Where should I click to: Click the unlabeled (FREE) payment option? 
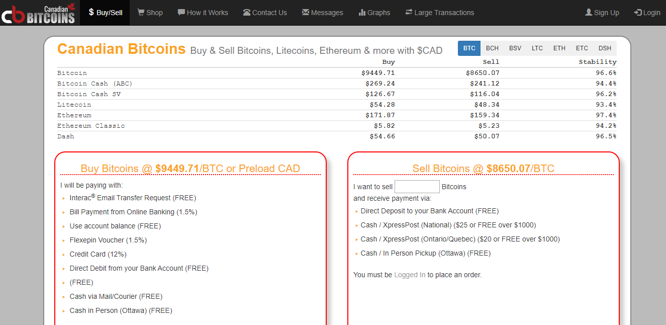[81, 282]
